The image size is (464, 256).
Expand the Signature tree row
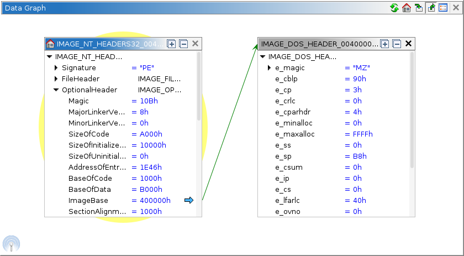56,67
